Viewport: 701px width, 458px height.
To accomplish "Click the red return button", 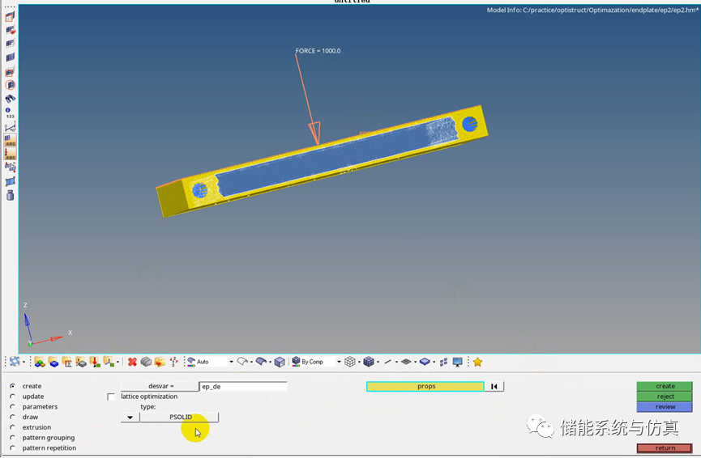I will tap(665, 447).
